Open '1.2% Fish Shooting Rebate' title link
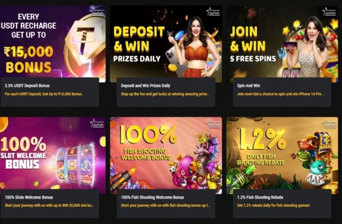Viewport: 342px width, 224px height. 260,197
